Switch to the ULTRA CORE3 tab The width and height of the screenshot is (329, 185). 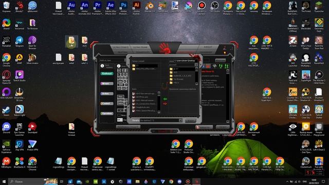click(x=120, y=47)
